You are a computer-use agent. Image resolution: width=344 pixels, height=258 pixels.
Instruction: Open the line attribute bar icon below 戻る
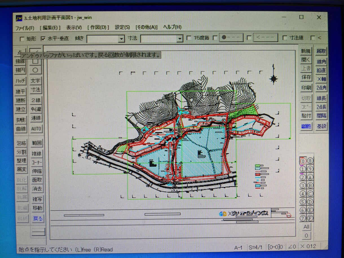tap(38, 232)
